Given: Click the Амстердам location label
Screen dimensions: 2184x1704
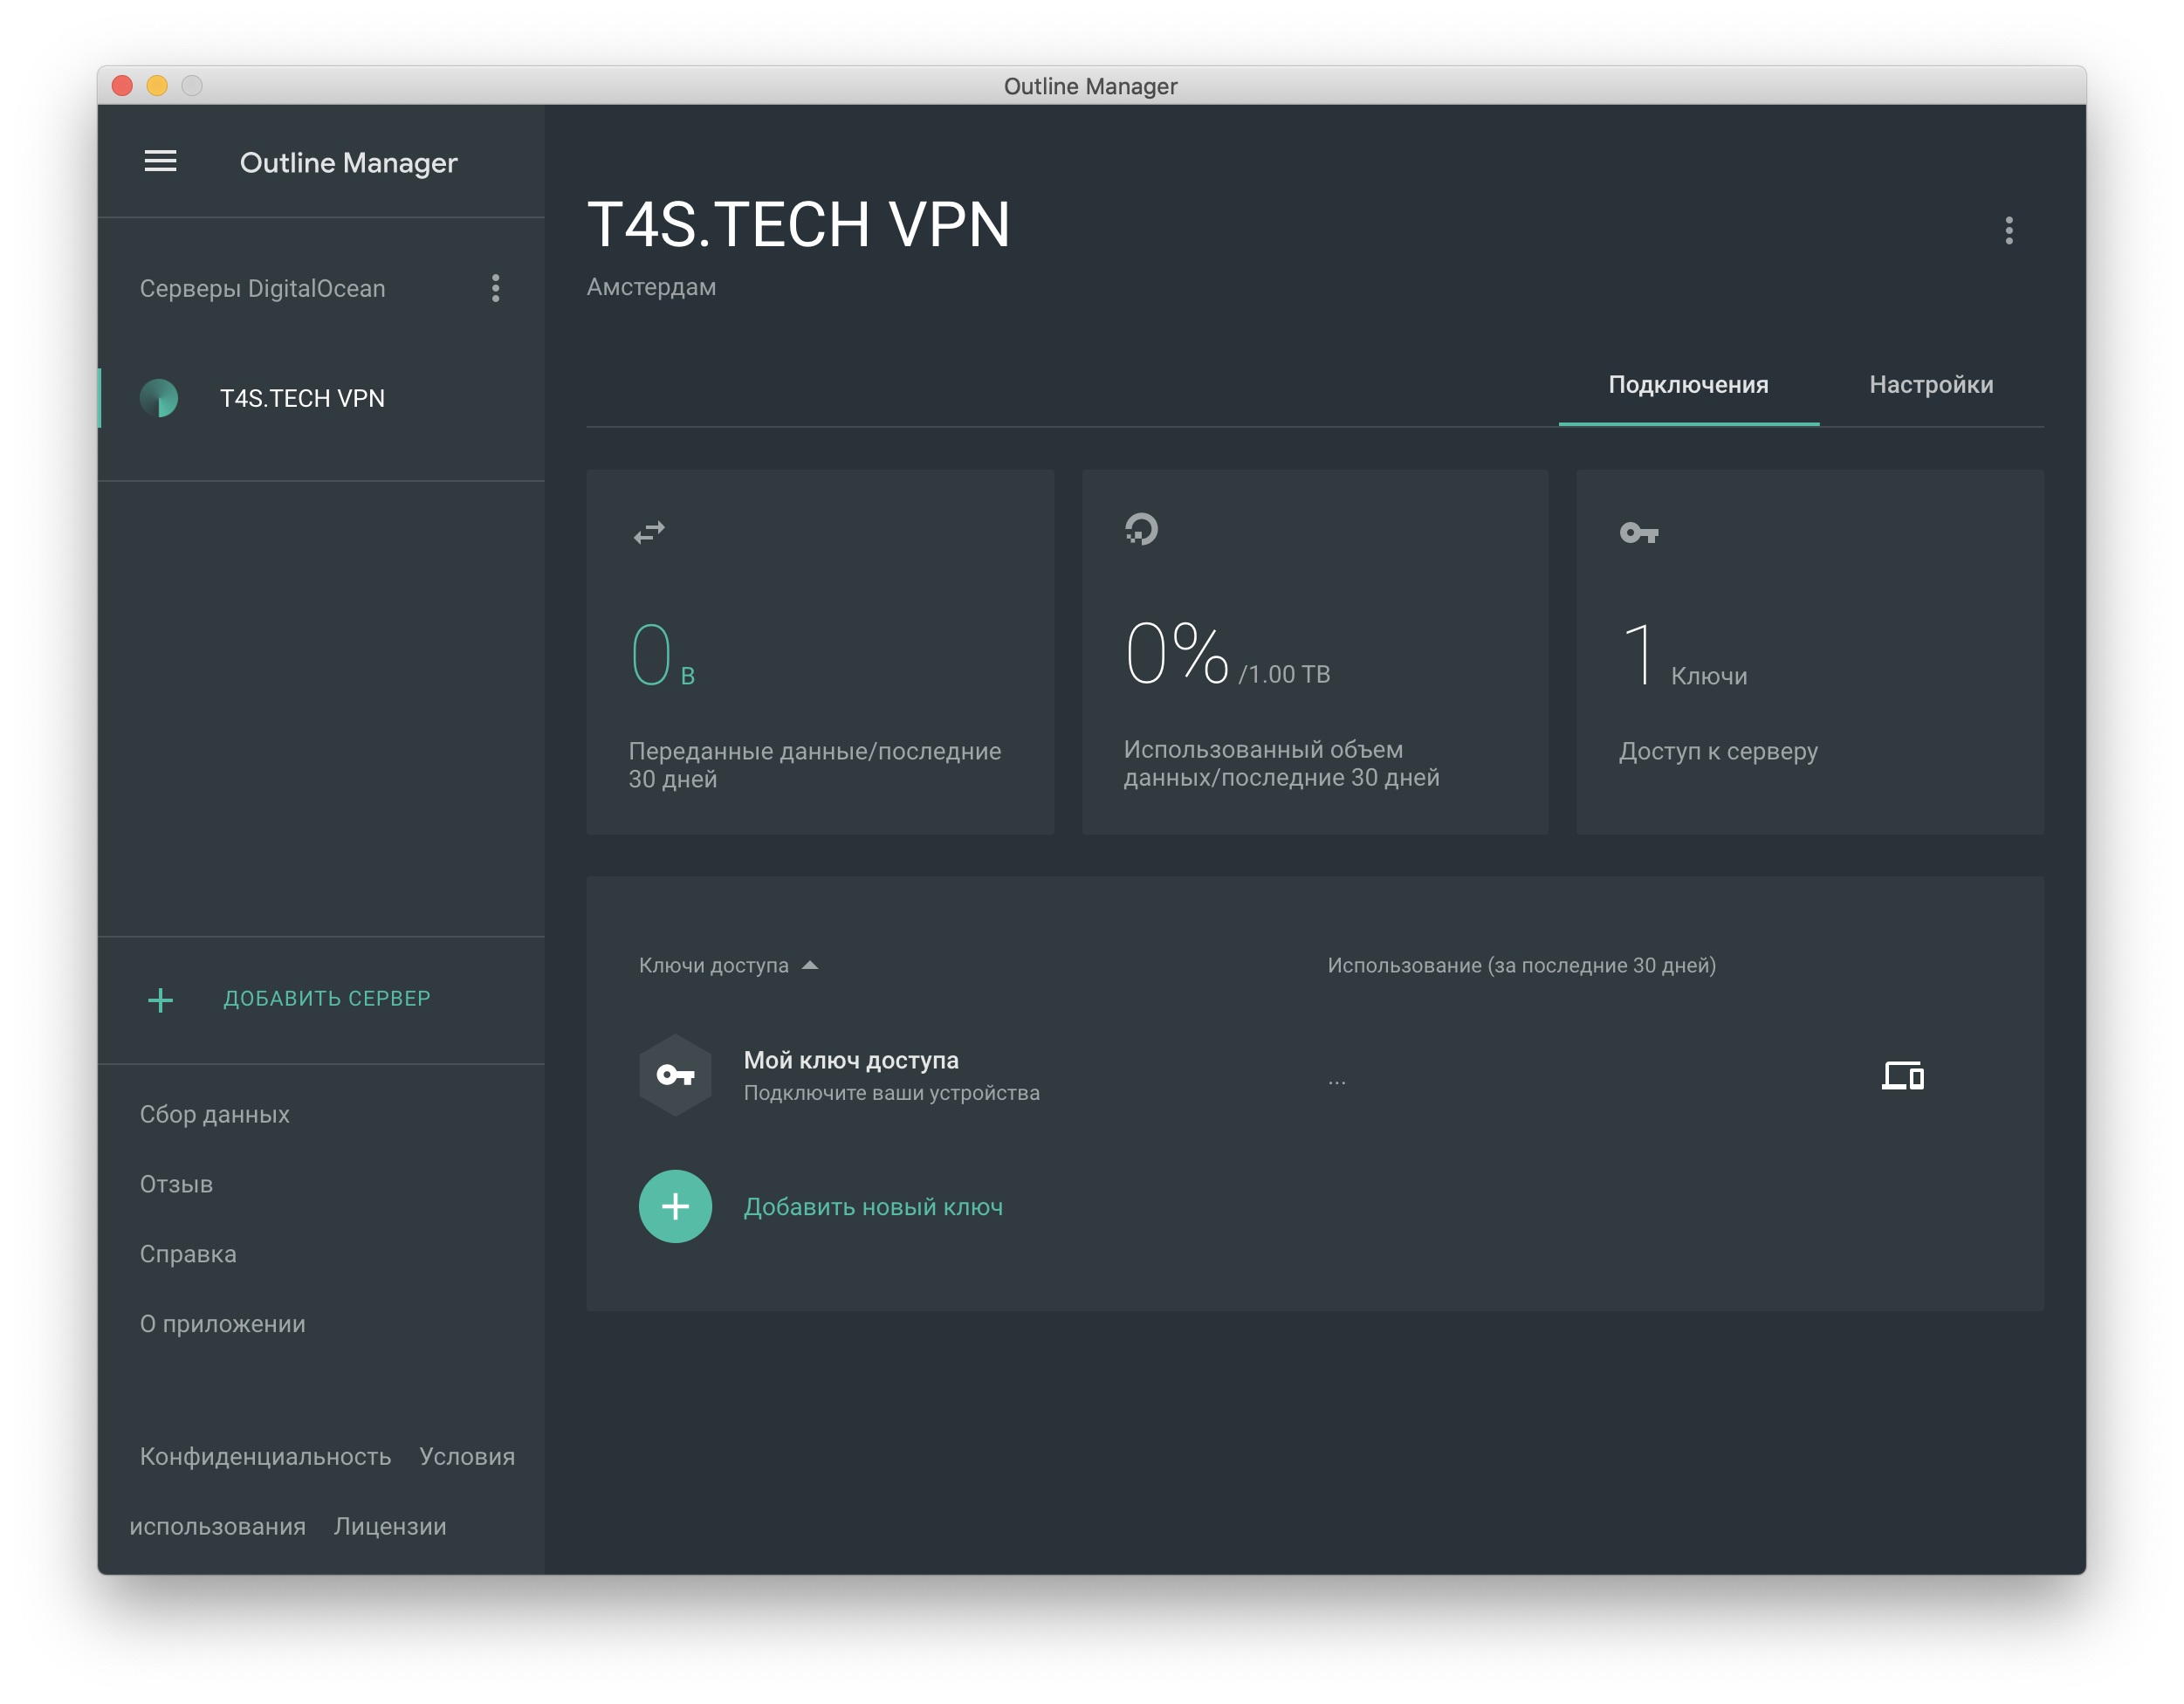Looking at the screenshot, I should [x=651, y=287].
